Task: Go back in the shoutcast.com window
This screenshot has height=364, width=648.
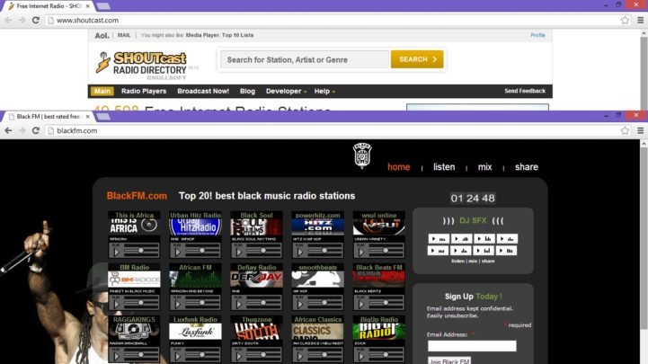Action: 8,21
